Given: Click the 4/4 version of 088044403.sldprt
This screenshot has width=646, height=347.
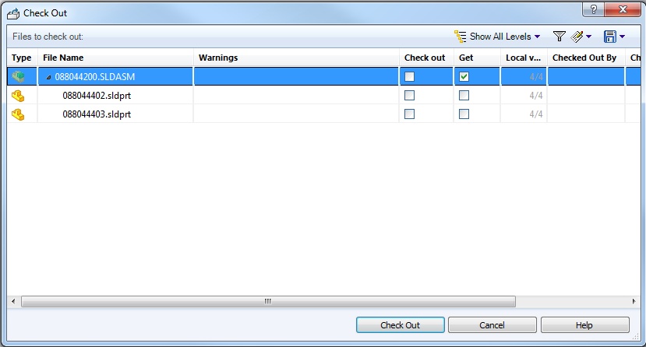Looking at the screenshot, I should point(536,114).
